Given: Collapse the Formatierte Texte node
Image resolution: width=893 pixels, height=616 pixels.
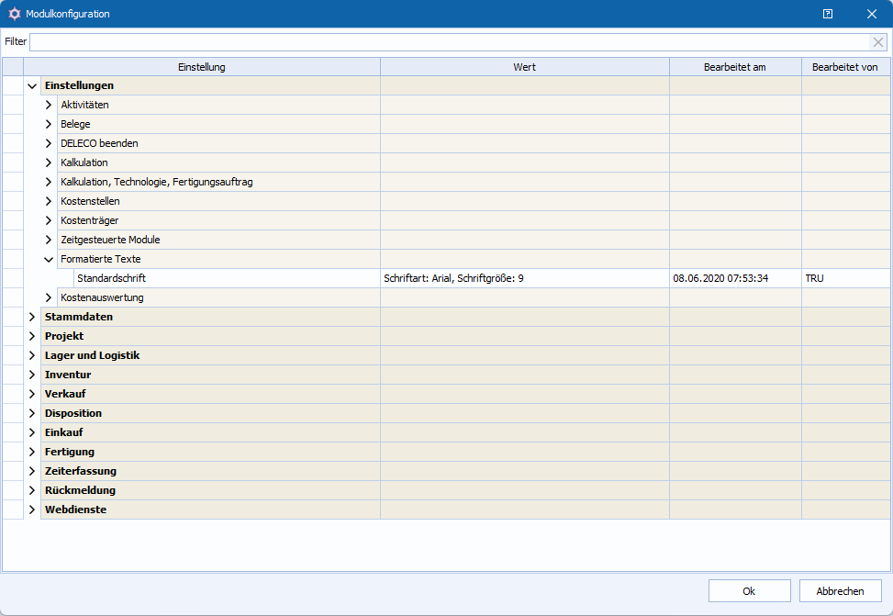Looking at the screenshot, I should [49, 259].
